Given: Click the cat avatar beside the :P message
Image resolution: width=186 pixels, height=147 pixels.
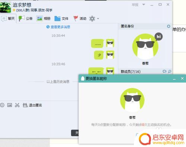Looking at the screenshot, I should click(x=110, y=55).
